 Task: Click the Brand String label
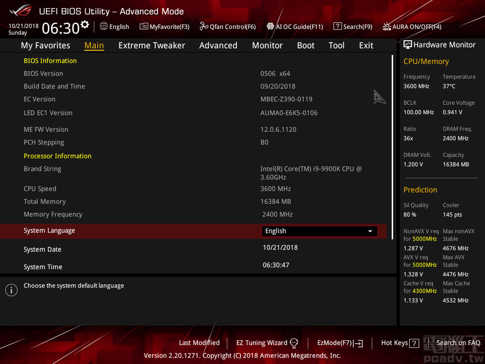pyautogui.click(x=42, y=169)
